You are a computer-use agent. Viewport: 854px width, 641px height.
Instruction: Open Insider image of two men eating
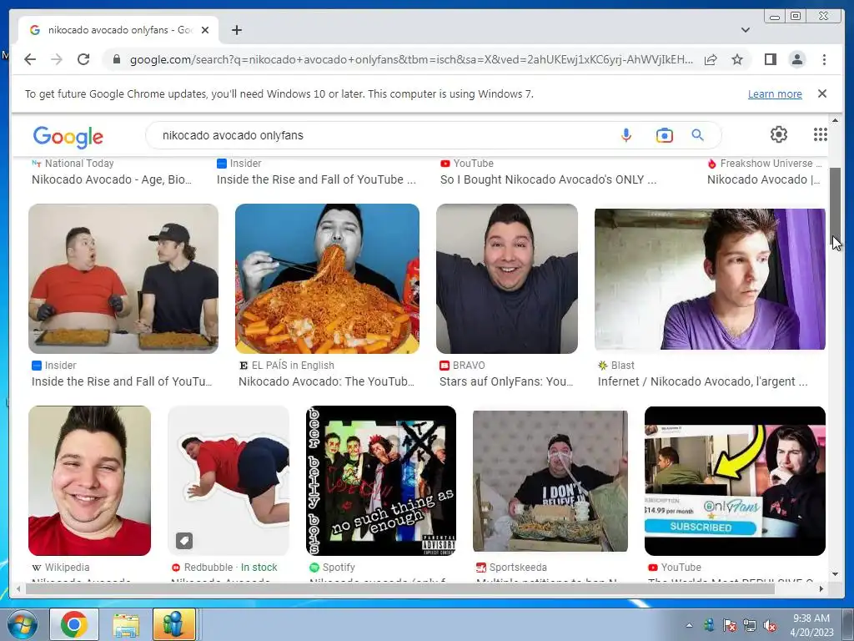(x=123, y=279)
